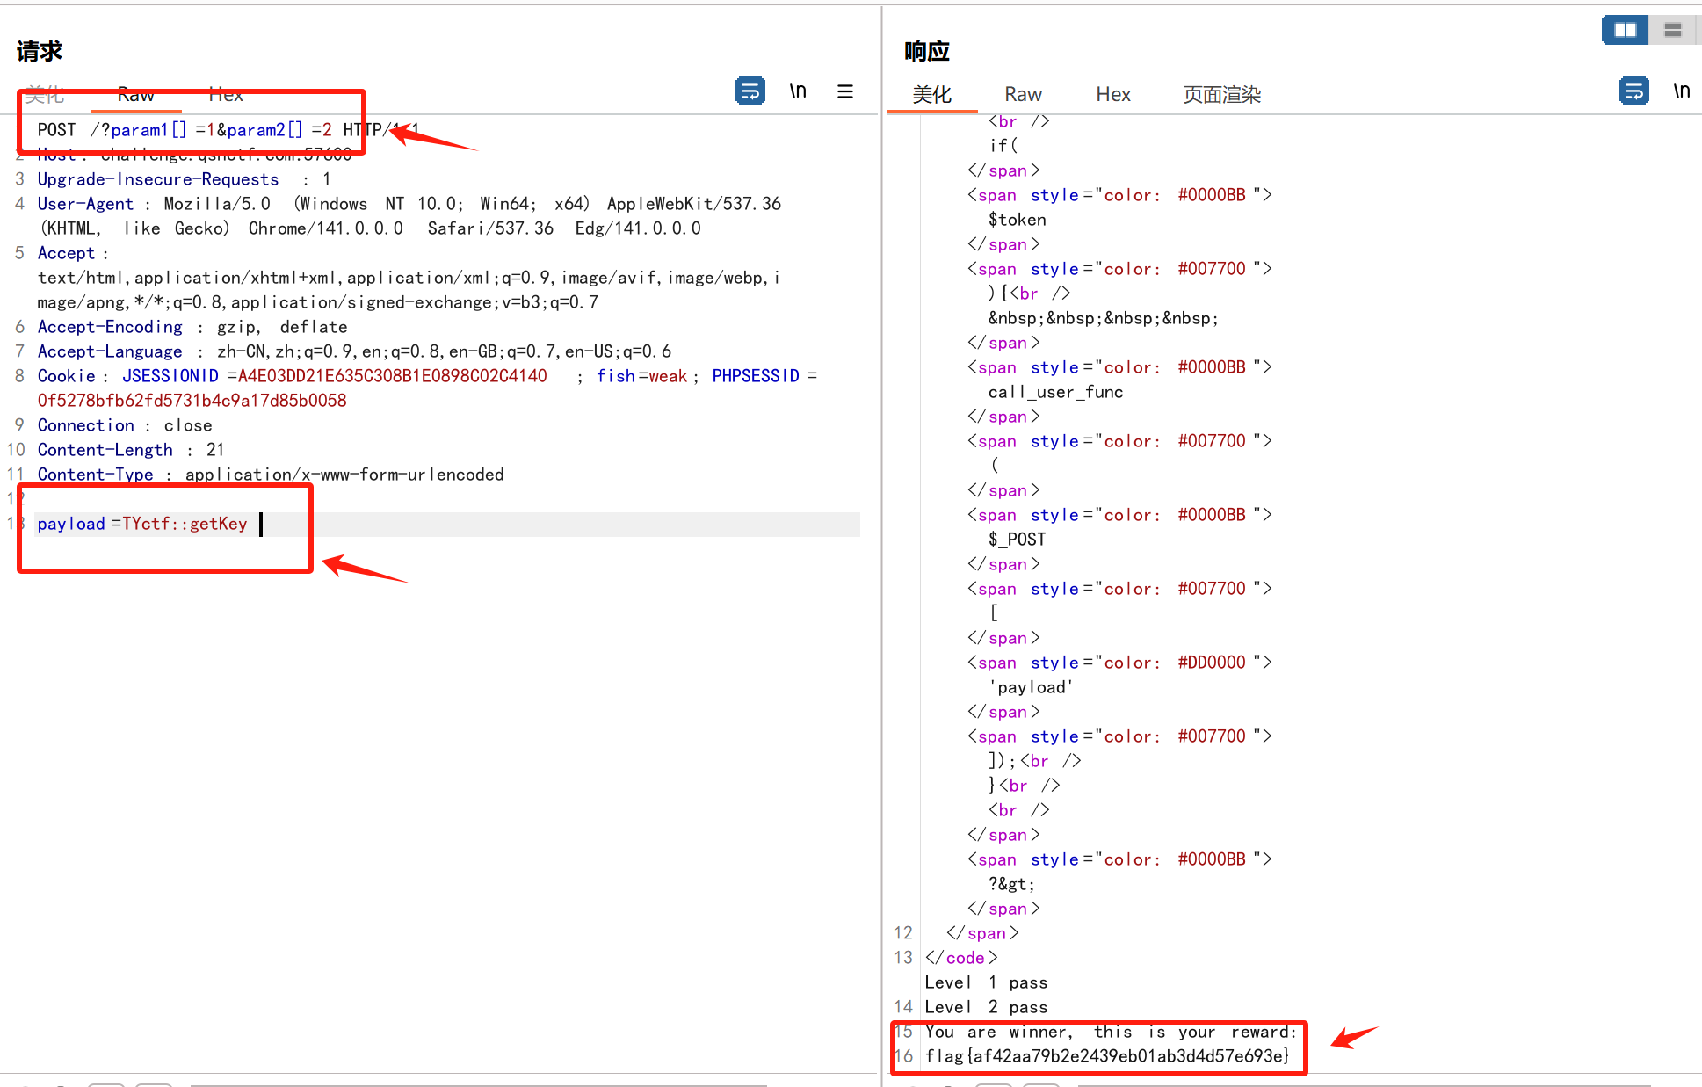Image resolution: width=1702 pixels, height=1087 pixels.
Task: Switch to stacked top-bottom layout view
Action: (1673, 31)
